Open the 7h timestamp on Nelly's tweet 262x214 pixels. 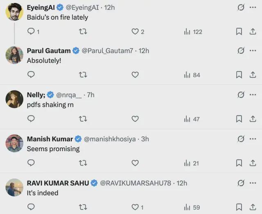coord(91,95)
